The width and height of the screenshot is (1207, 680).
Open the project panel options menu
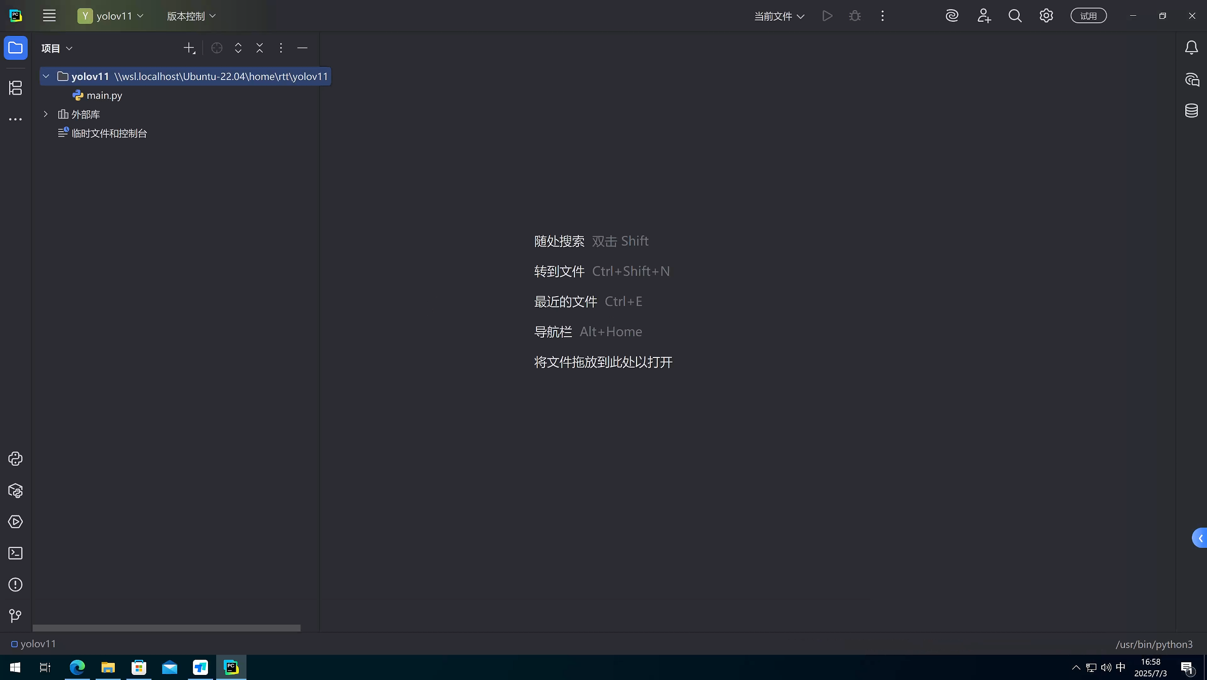(281, 48)
